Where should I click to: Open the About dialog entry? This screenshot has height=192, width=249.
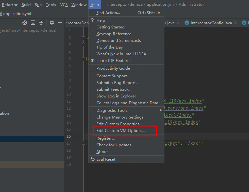click(x=126, y=152)
